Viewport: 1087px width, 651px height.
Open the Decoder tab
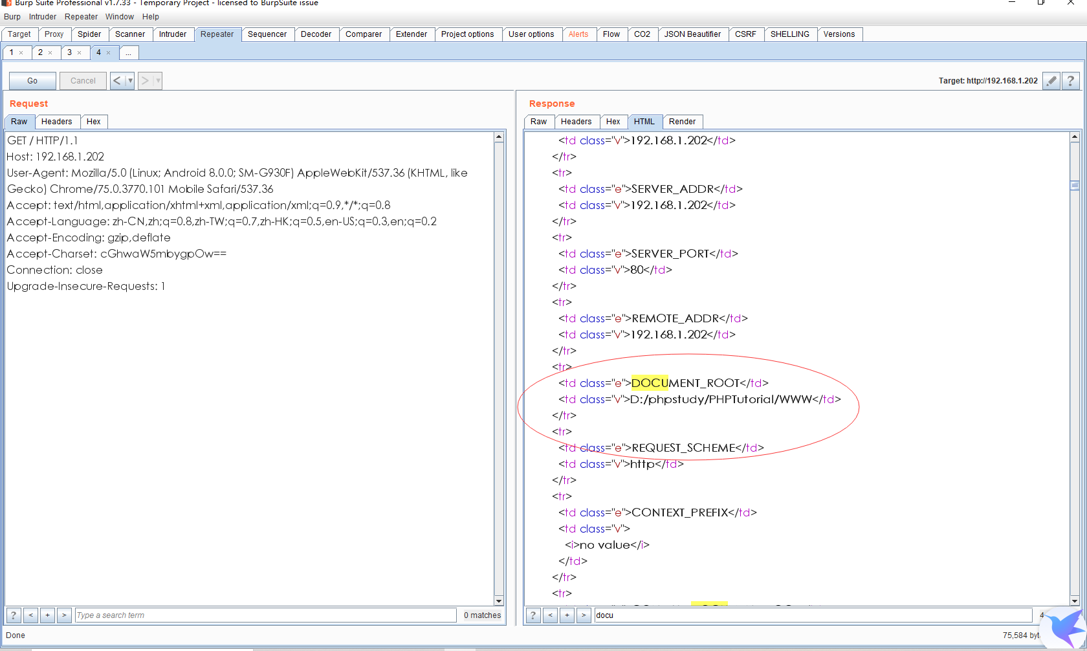(316, 34)
